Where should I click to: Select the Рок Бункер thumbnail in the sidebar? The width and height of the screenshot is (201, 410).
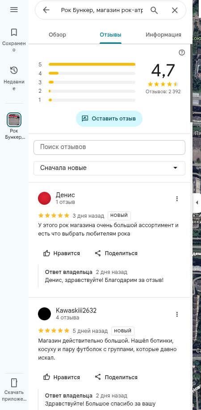[14, 120]
